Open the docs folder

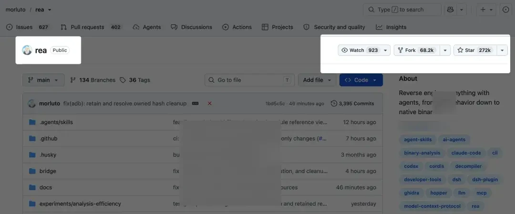point(46,187)
